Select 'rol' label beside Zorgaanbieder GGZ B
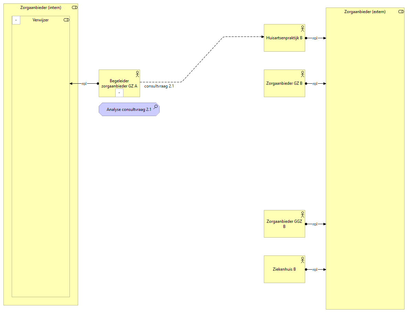 315,224
